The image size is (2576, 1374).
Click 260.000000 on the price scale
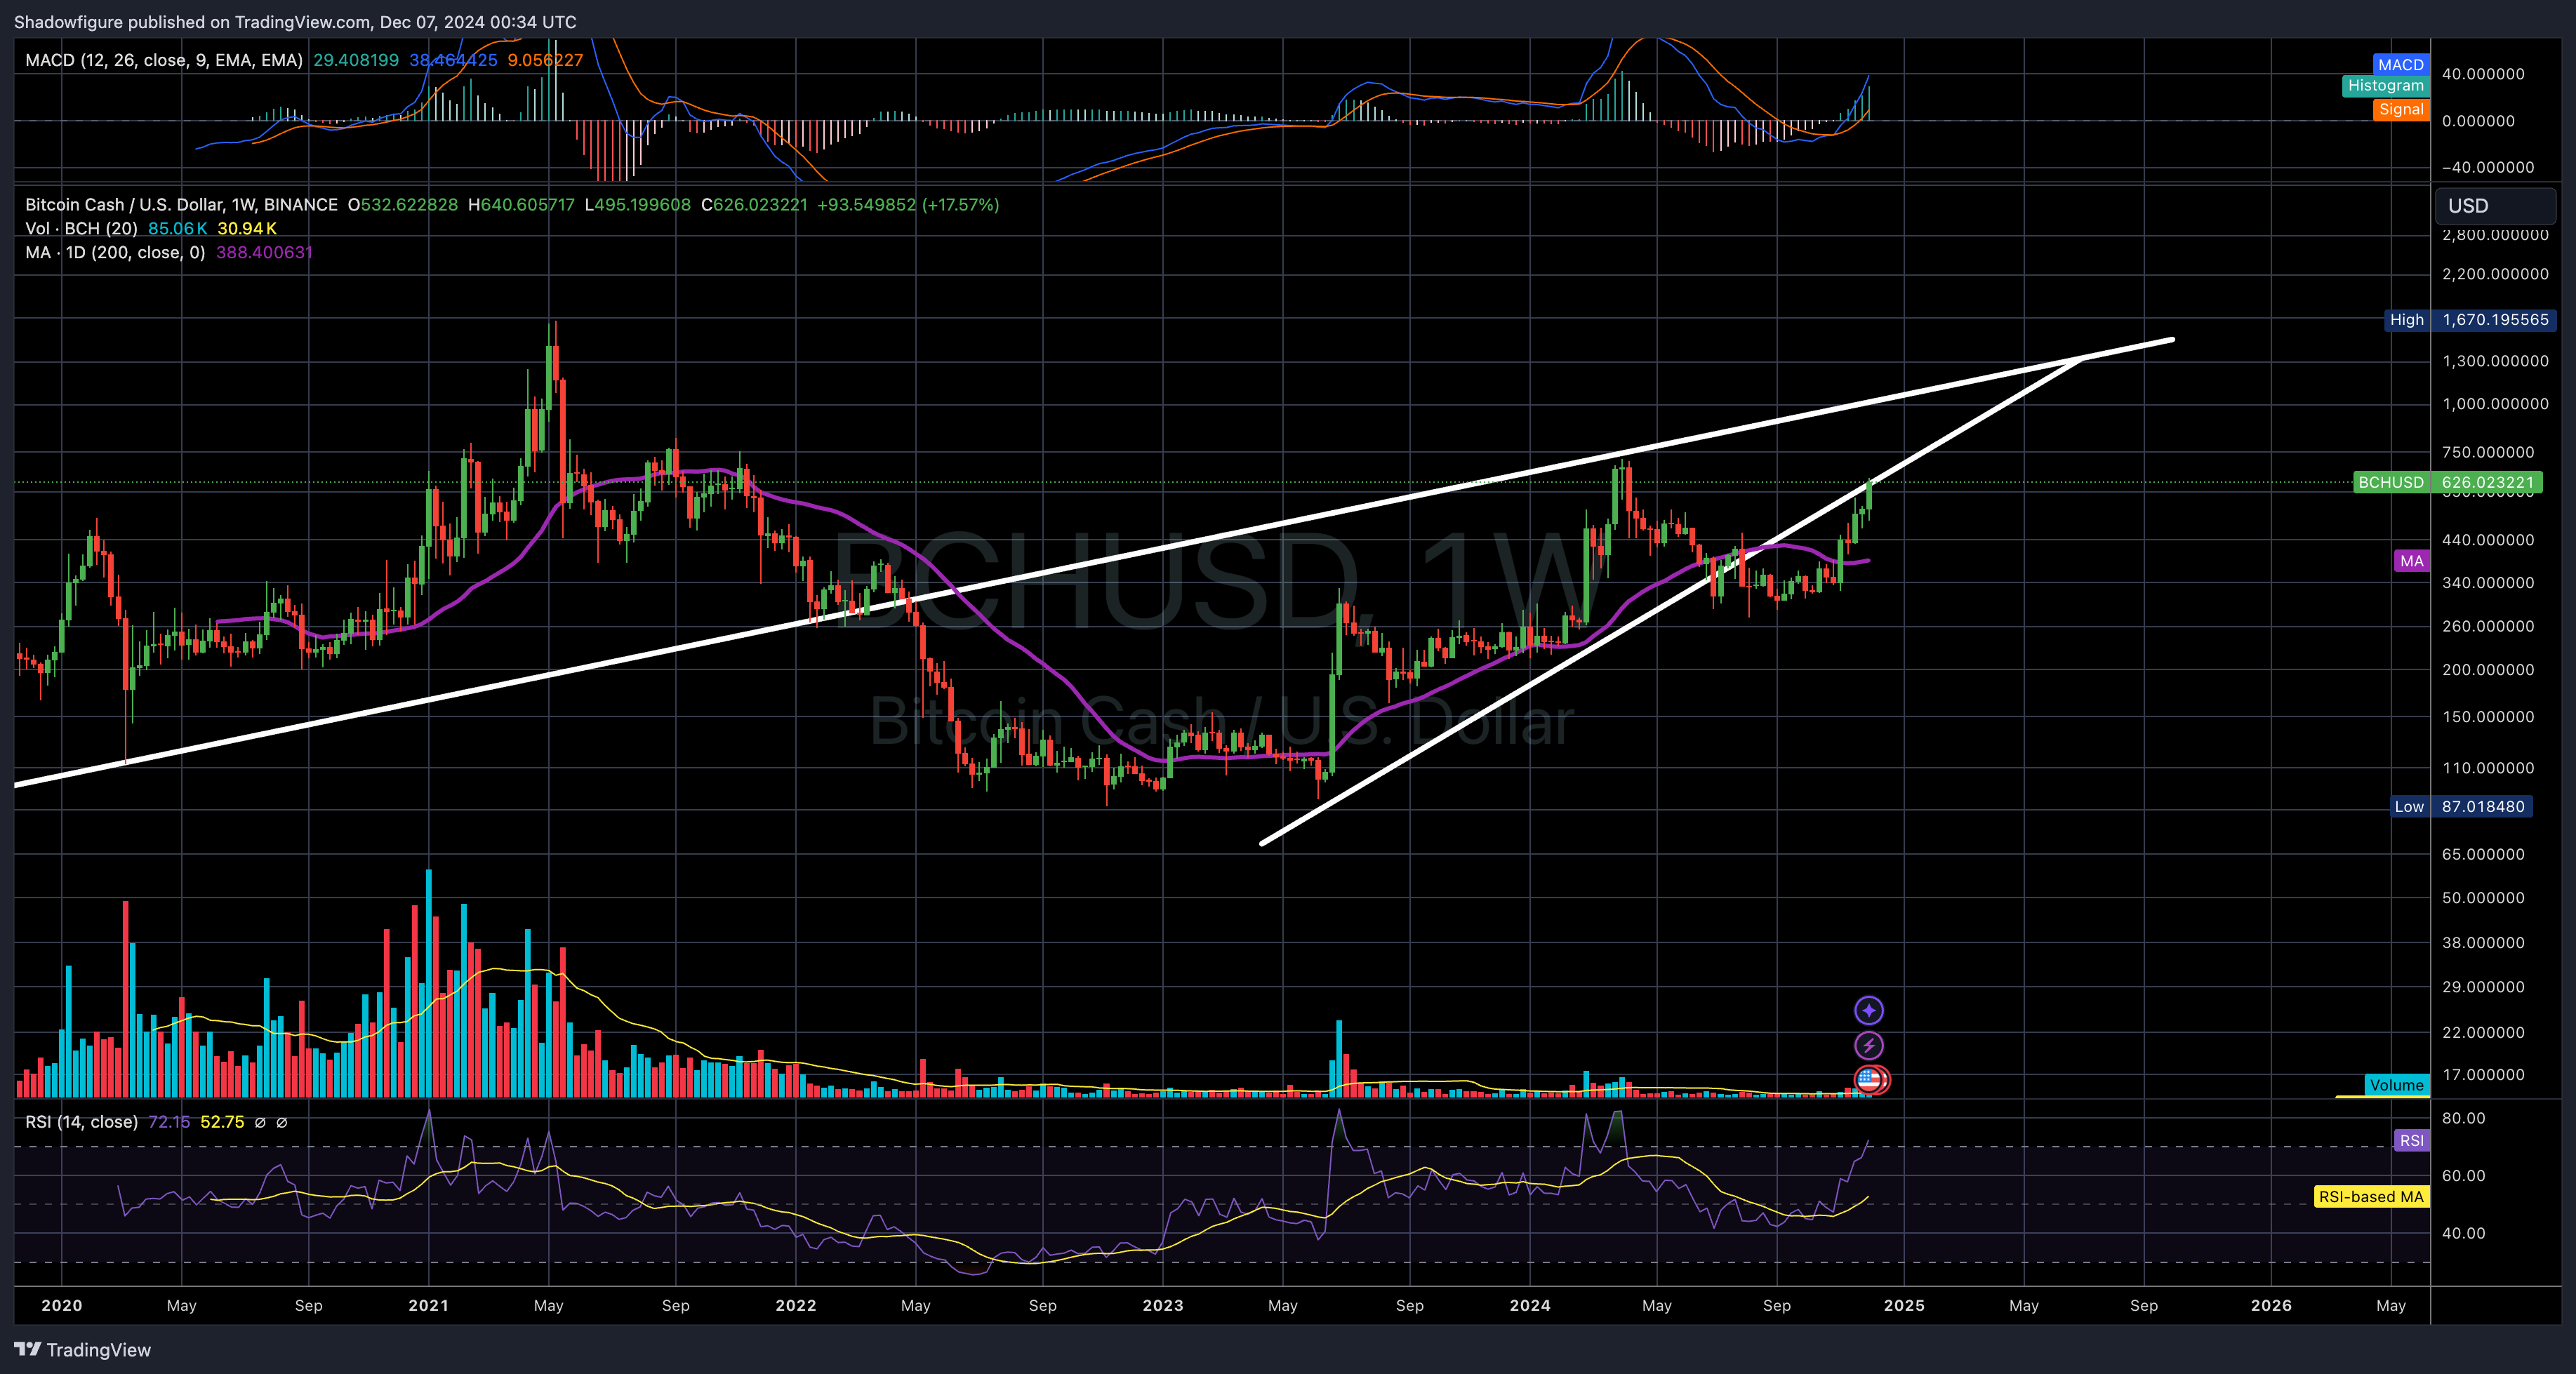[2488, 627]
